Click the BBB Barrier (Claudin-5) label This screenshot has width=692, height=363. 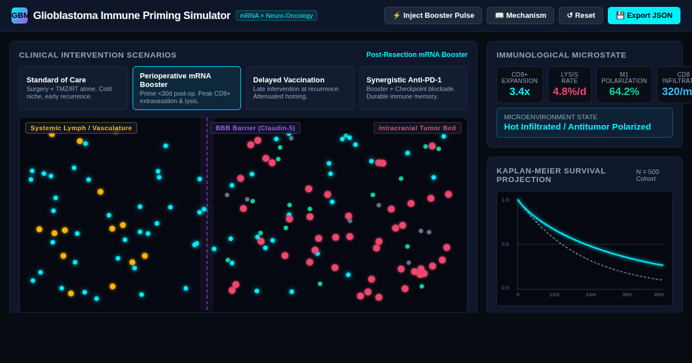click(x=255, y=128)
